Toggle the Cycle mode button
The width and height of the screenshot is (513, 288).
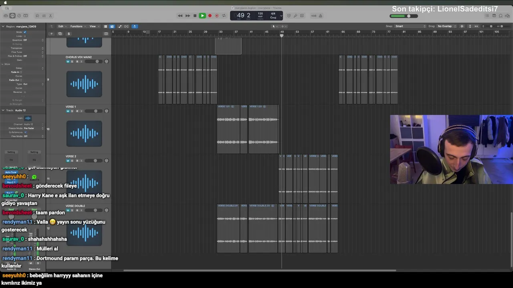click(x=224, y=16)
